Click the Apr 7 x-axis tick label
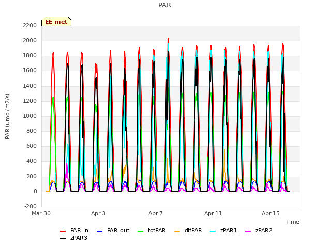Image resolution: width=331 pixels, height=248 pixels. 156,213
